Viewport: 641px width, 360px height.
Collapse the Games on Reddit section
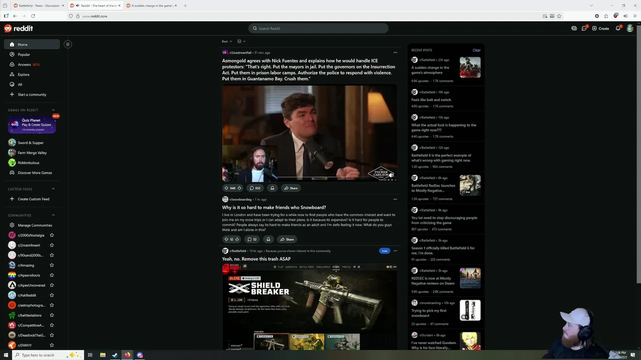pos(53,110)
